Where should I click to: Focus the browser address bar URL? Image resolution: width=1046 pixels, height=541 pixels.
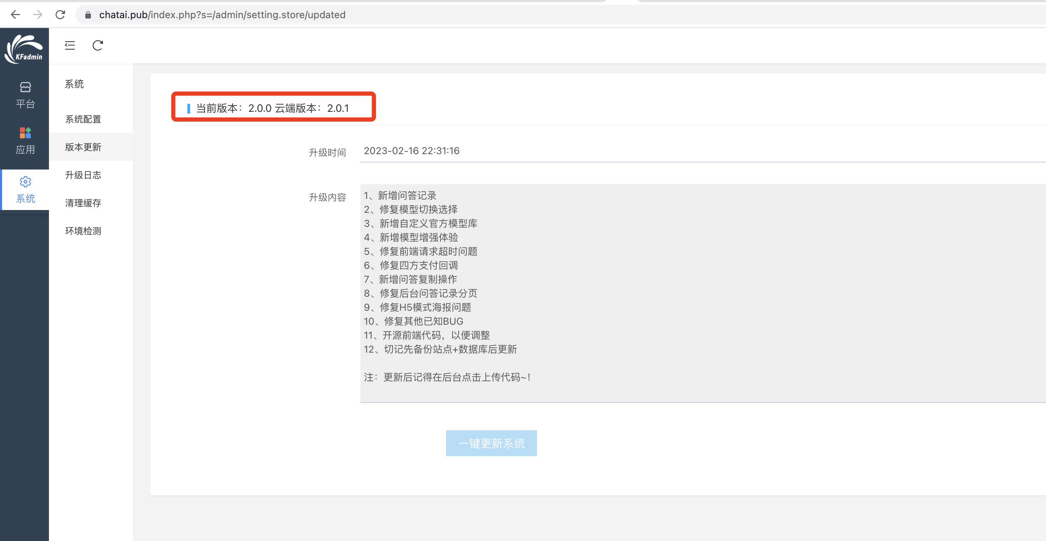tap(222, 15)
